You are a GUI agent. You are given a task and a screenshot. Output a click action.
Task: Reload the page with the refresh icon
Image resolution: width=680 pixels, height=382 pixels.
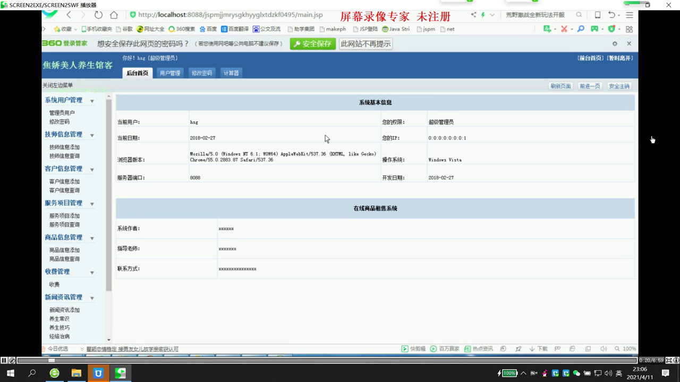click(x=98, y=15)
